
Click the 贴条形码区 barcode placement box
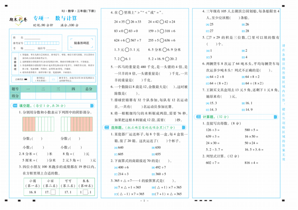pos(81,43)
